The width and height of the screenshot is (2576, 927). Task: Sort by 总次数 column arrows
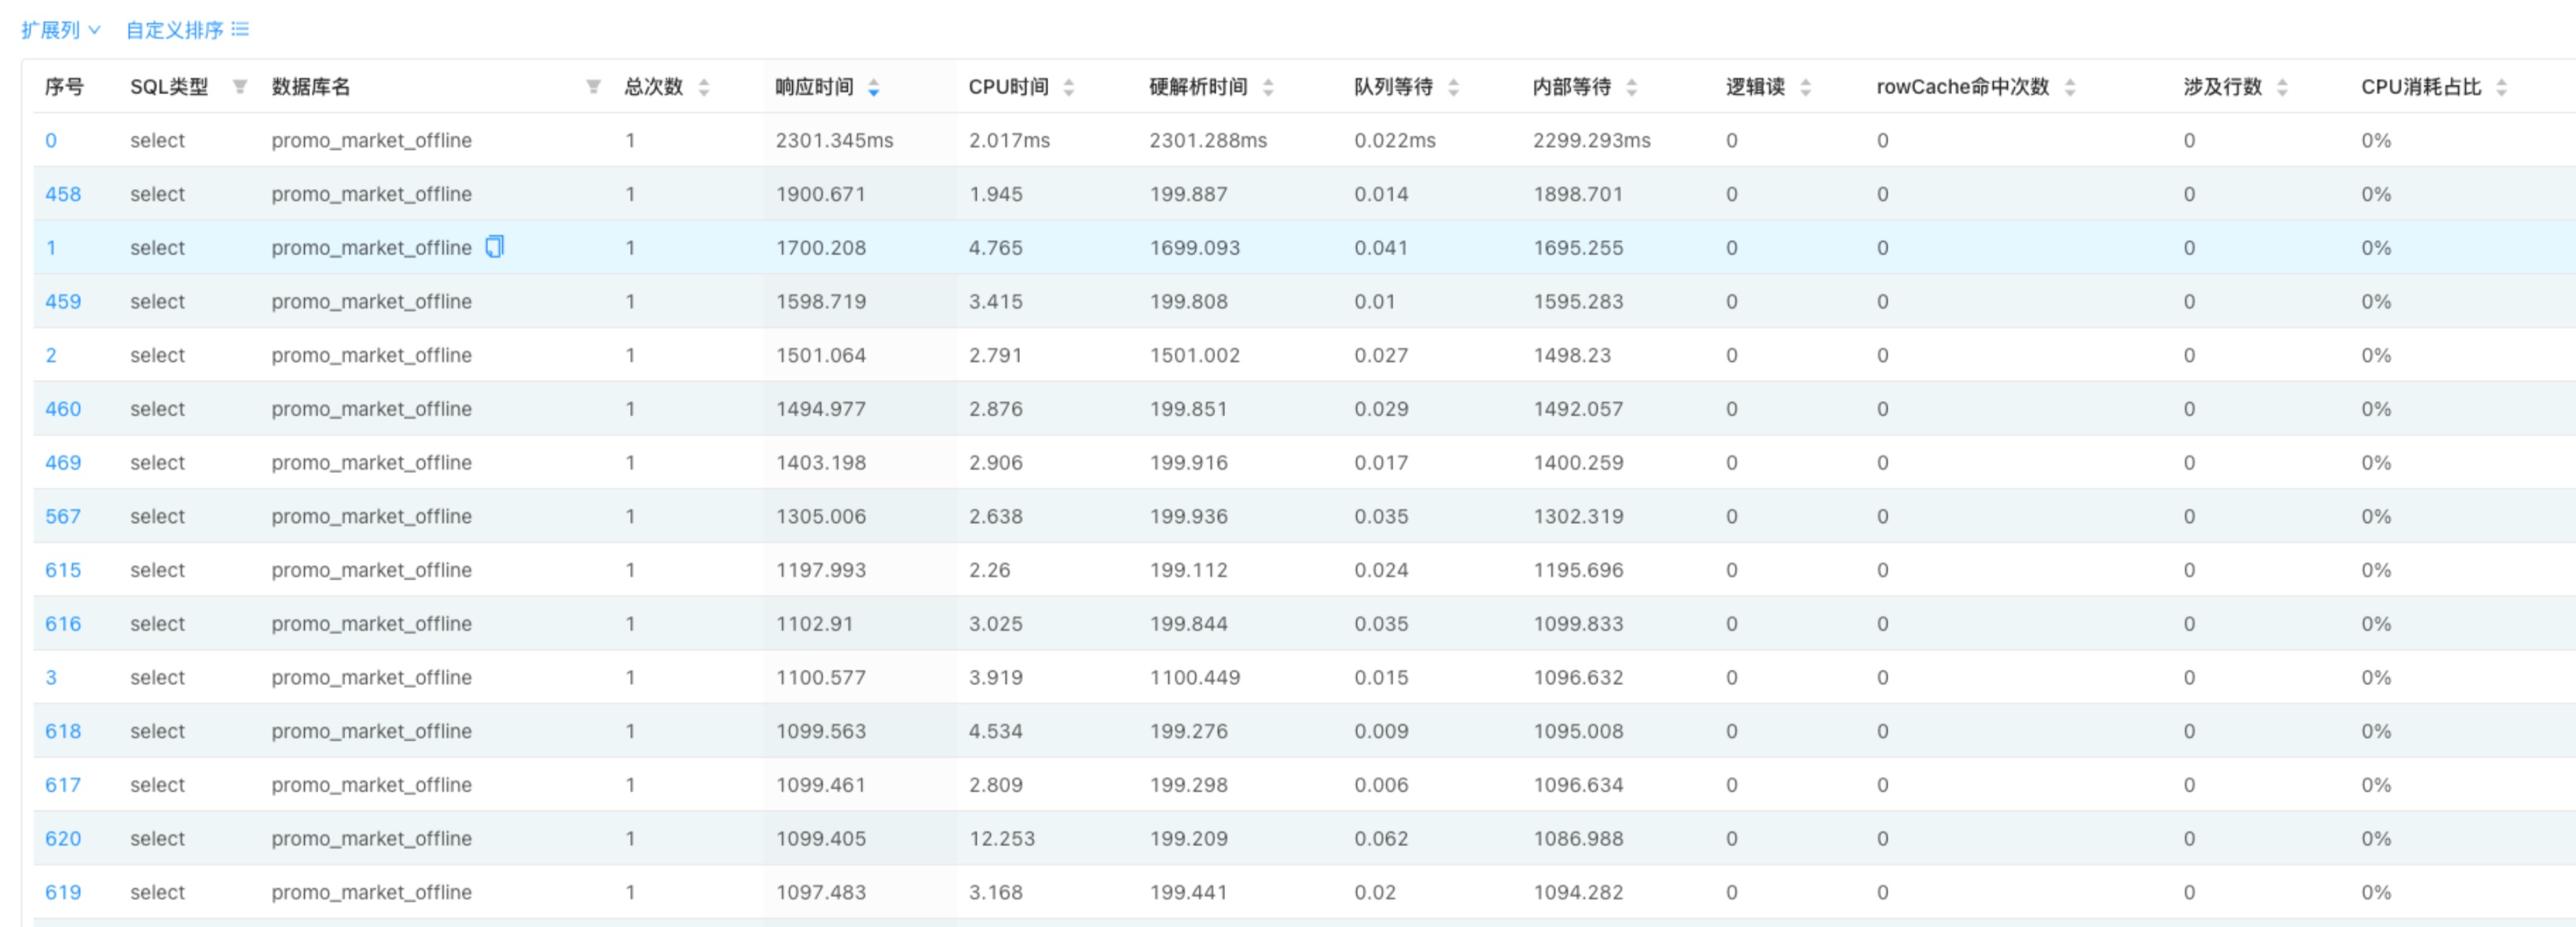(704, 87)
